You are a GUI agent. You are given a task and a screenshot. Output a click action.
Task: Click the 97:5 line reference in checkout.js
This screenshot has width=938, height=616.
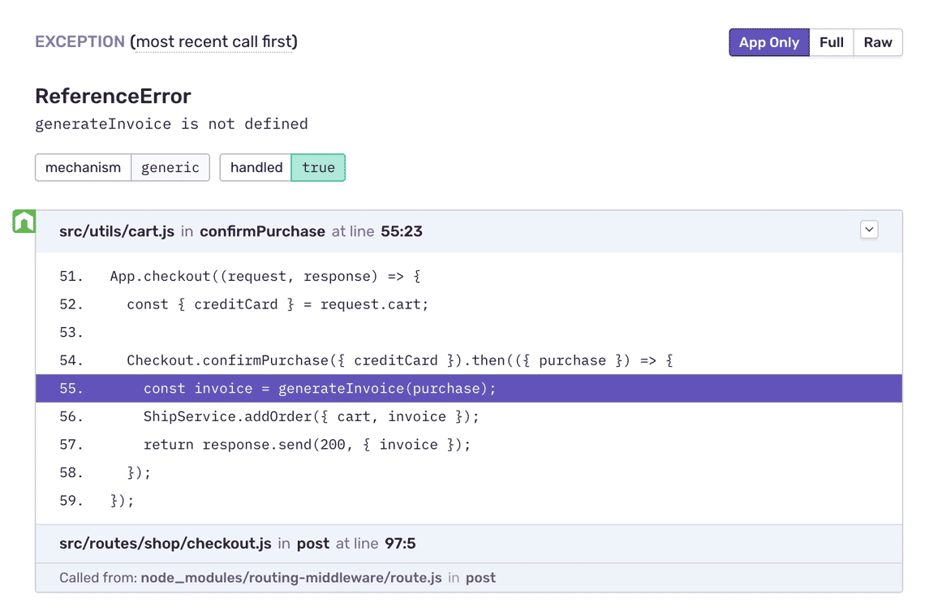pos(399,544)
